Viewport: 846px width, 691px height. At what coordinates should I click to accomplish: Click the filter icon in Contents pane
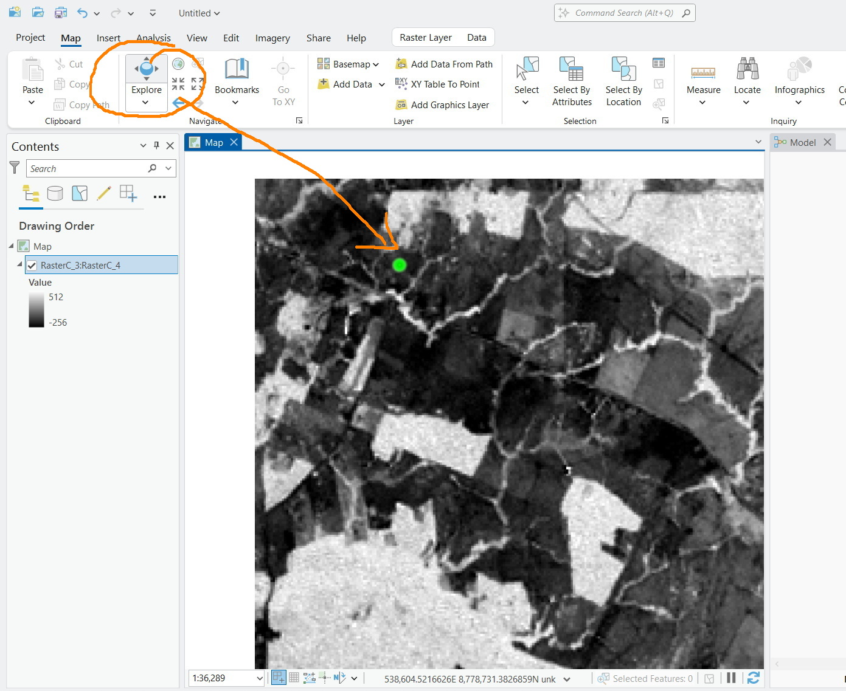[14, 168]
